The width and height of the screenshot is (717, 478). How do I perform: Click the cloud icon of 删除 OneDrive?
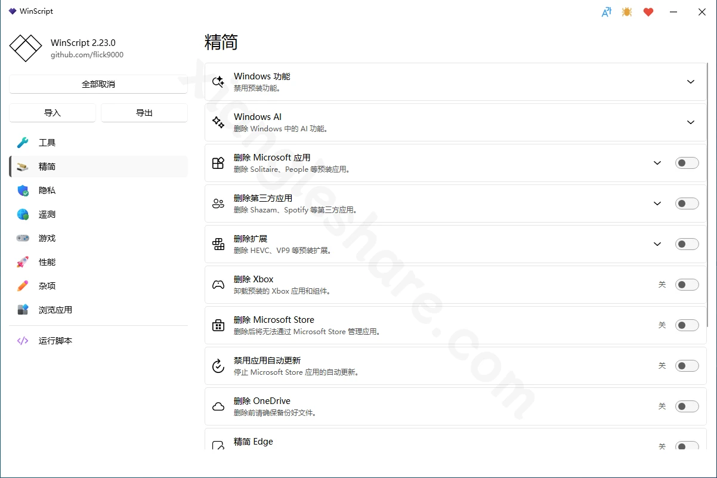[x=218, y=406]
